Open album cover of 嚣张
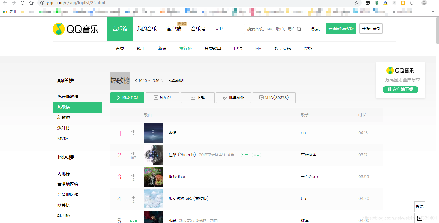Image resolution: width=439 pixels, height=223 pixels. tap(153, 133)
